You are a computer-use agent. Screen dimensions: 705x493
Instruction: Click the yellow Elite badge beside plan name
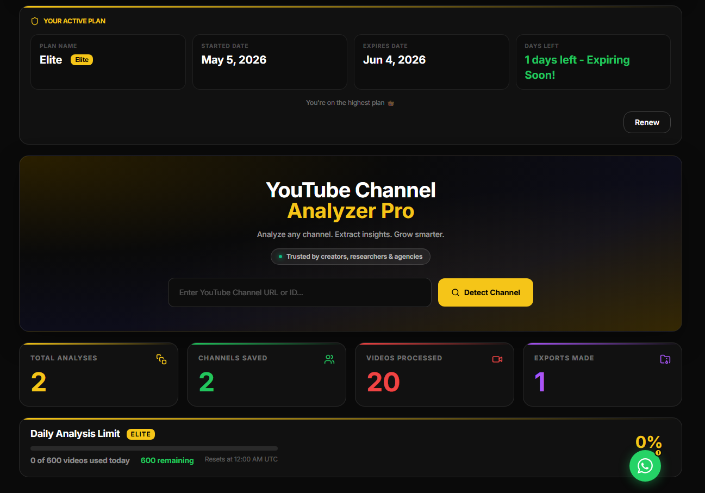82,60
